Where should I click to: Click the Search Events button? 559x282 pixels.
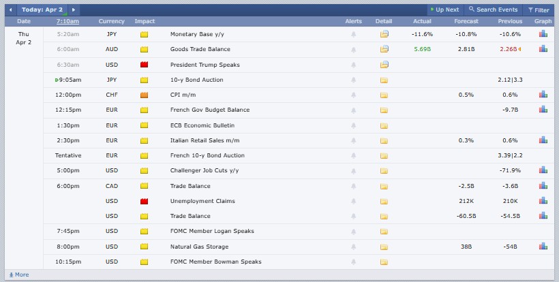coord(492,10)
